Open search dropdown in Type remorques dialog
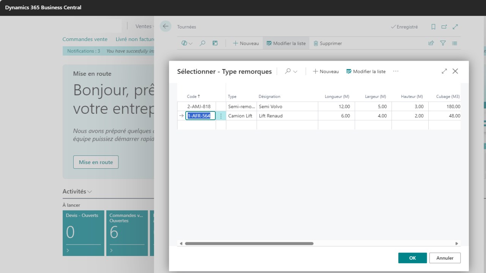The height and width of the screenshot is (273, 486). pyautogui.click(x=291, y=71)
